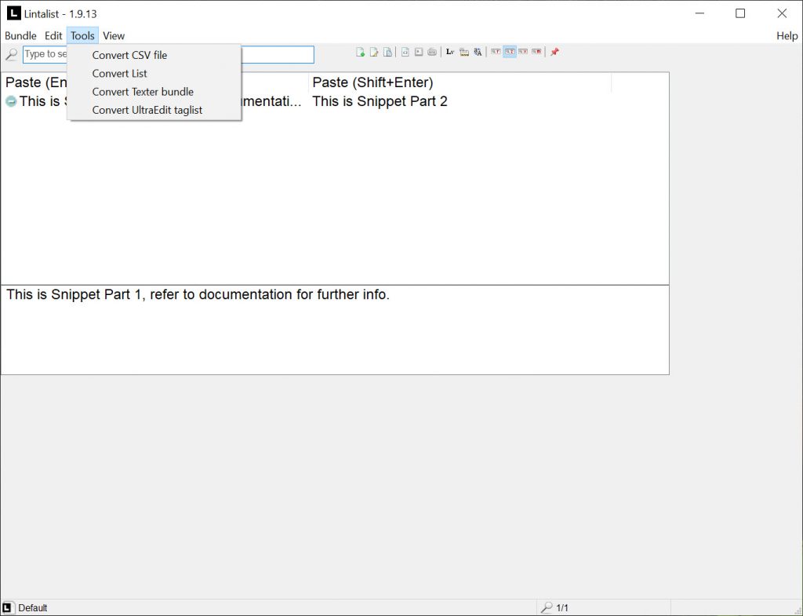Click into the Type to search field
803x616 pixels.
coord(168,54)
